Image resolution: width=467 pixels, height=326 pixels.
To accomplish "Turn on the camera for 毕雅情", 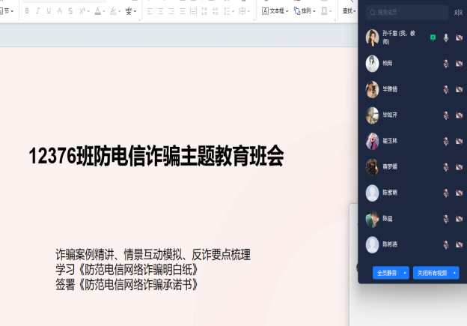I will pyautogui.click(x=459, y=90).
